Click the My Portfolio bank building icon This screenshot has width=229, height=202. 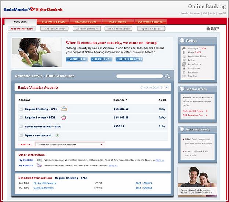point(39,160)
